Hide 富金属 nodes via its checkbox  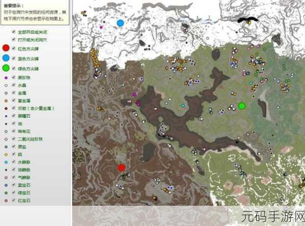14,100
